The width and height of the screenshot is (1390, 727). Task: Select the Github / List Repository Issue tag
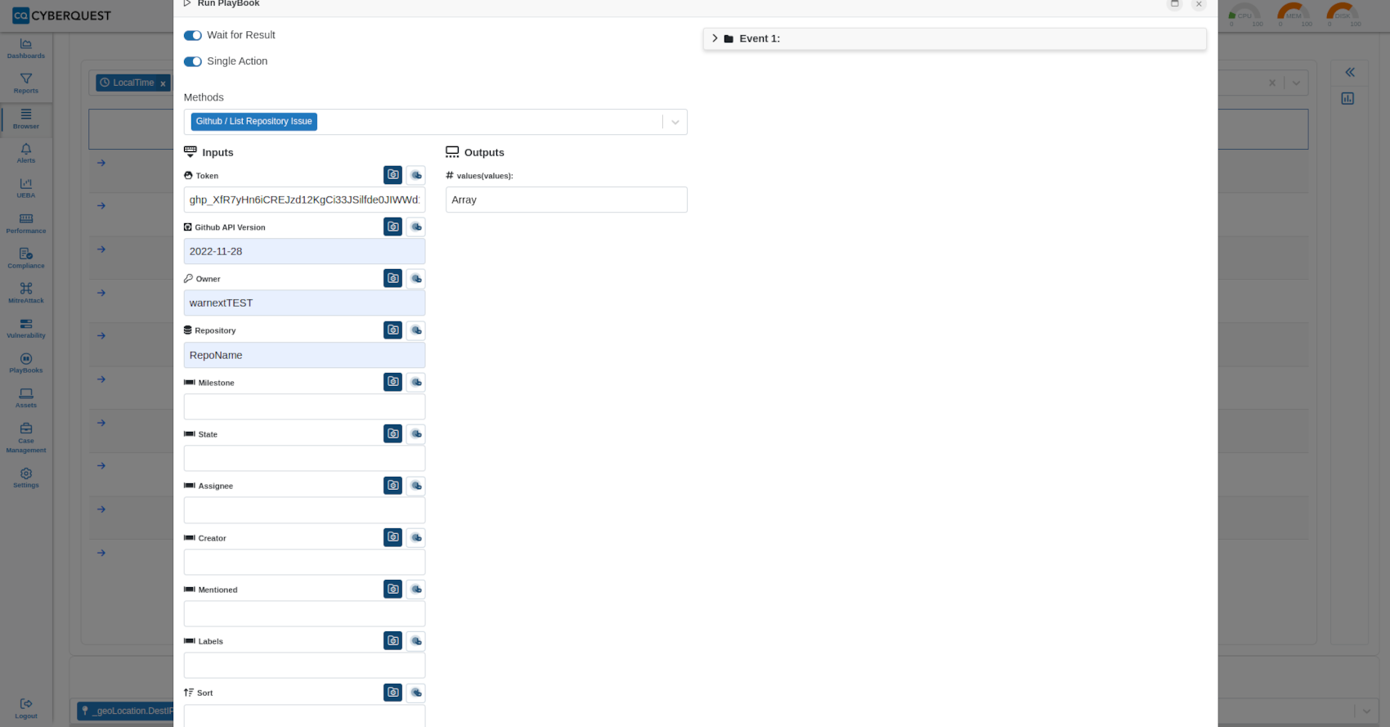[x=254, y=121]
